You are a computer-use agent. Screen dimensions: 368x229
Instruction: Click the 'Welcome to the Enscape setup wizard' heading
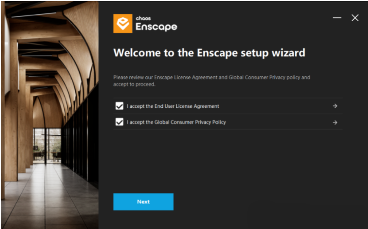pyautogui.click(x=209, y=53)
